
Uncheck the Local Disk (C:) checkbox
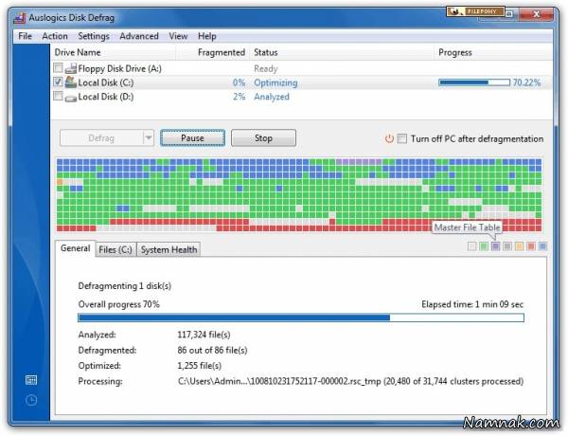(59, 82)
